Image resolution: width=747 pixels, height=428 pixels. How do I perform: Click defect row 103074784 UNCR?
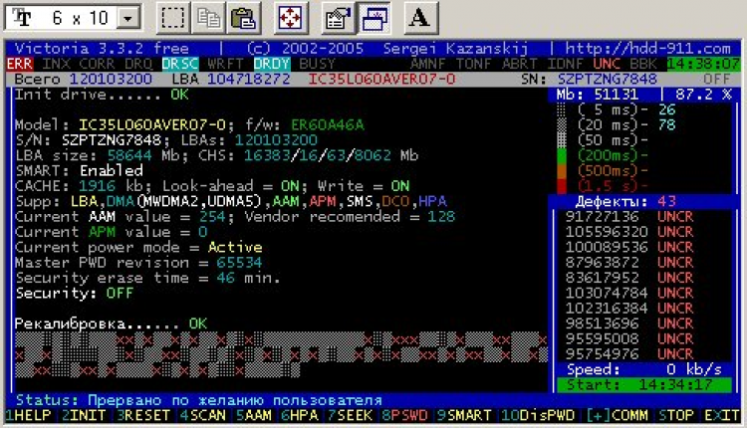click(629, 293)
